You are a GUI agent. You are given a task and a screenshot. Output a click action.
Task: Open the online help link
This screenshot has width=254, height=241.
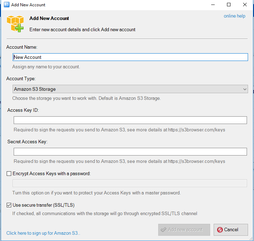(x=234, y=16)
